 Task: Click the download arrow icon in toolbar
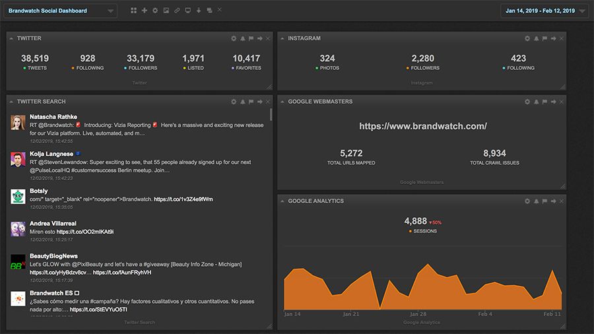pos(199,11)
